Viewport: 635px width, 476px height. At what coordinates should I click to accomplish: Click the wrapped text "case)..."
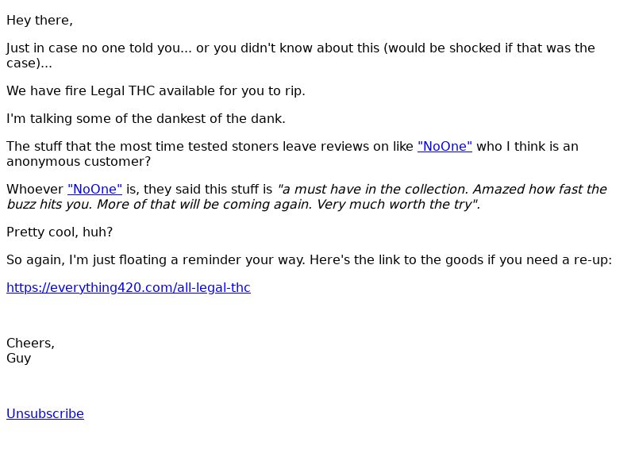click(x=29, y=63)
